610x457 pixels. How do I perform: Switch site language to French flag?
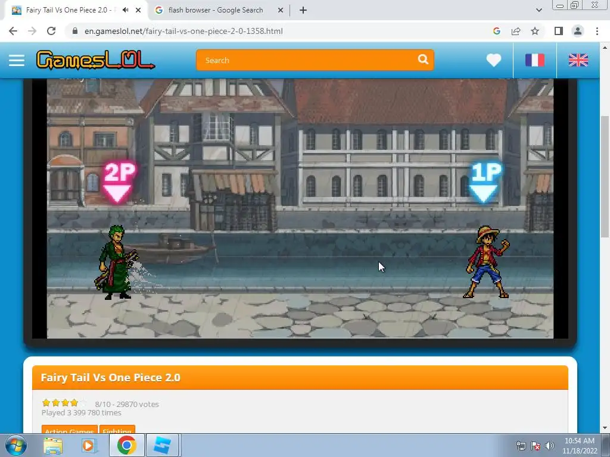click(x=535, y=60)
